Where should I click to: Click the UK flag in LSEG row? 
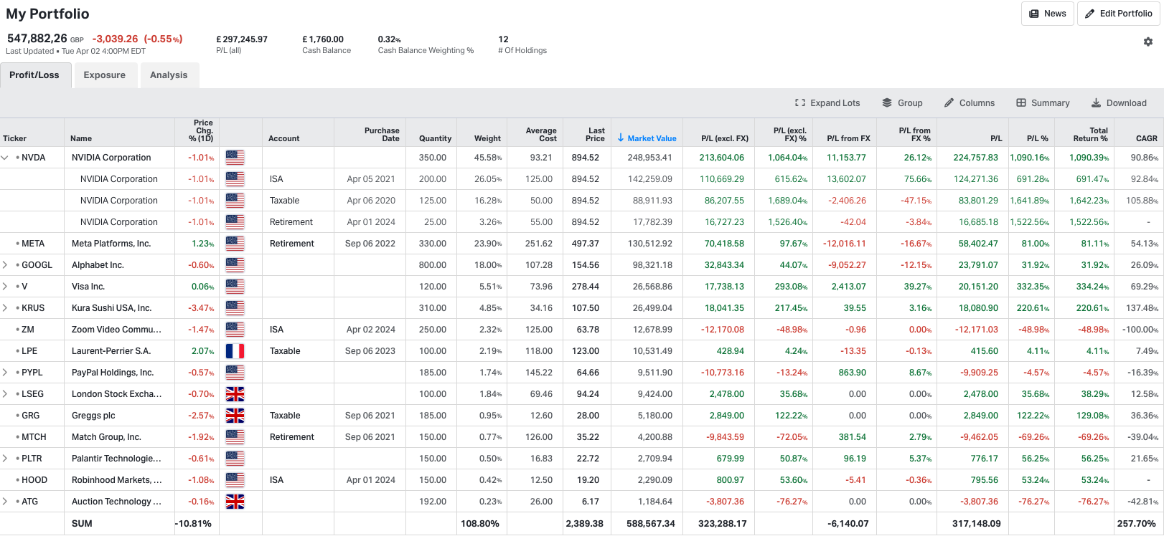pyautogui.click(x=235, y=394)
